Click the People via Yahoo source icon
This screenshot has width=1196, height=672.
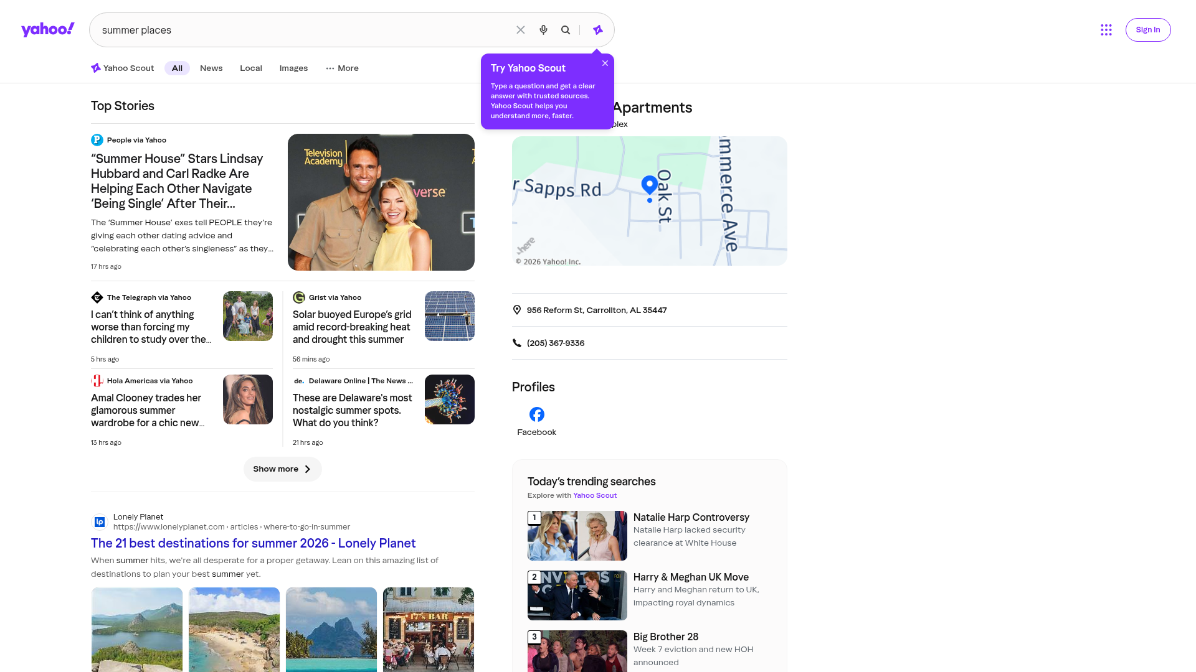pos(97,140)
